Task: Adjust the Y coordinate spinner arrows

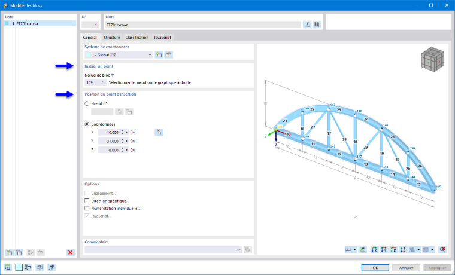Action: click(x=123, y=141)
